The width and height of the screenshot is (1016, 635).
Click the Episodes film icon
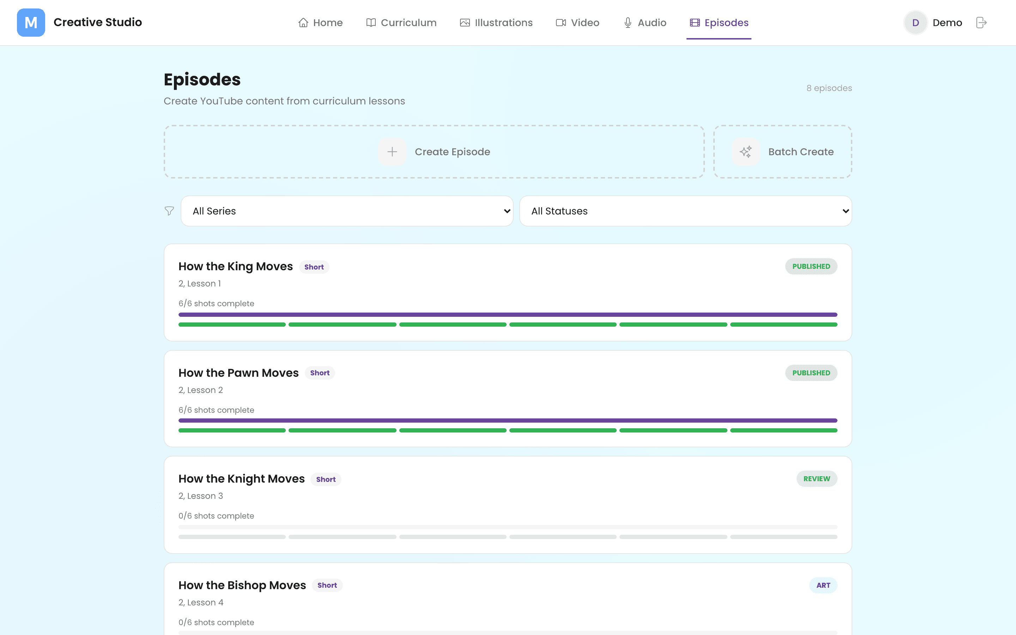[x=695, y=23]
